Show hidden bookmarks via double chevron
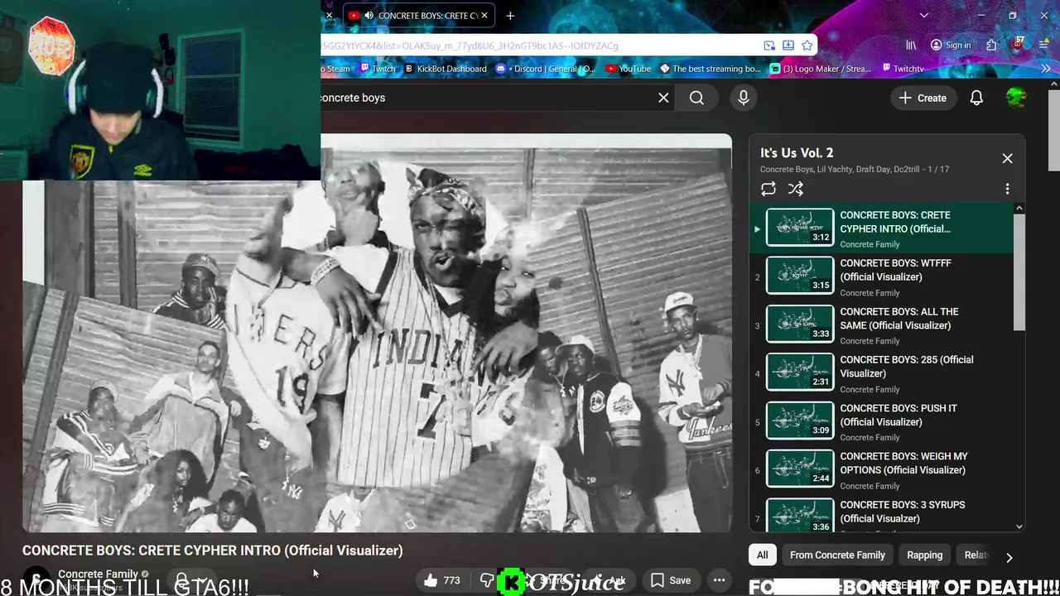 pyautogui.click(x=1045, y=69)
